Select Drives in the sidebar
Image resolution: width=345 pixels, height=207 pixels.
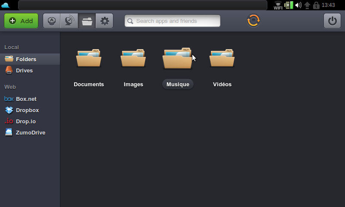(x=30, y=70)
